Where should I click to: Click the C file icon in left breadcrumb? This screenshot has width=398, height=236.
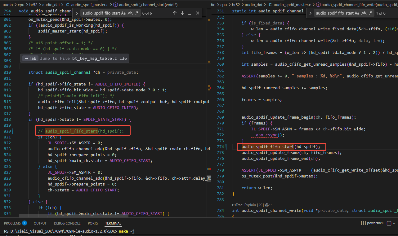click(x=68, y=5)
